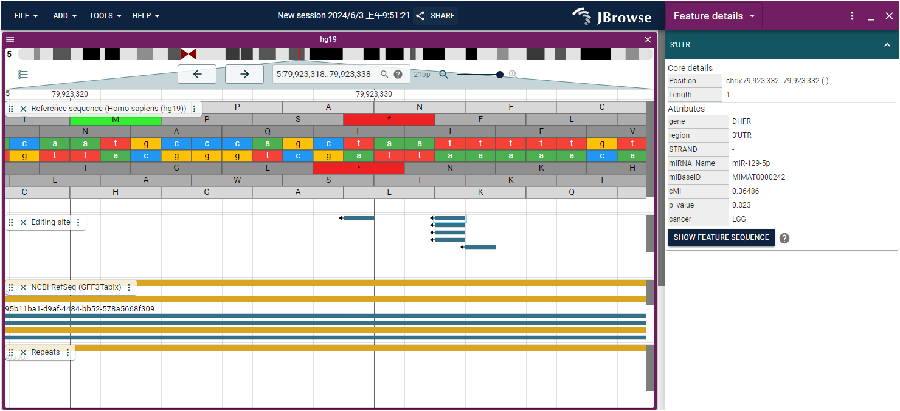Zoom out with the magnifier icon
The image size is (900, 411).
pos(444,75)
